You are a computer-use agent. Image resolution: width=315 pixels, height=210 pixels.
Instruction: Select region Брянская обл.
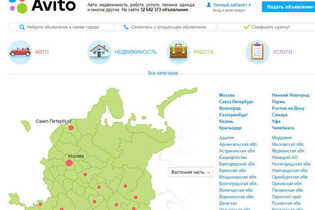[233, 171]
